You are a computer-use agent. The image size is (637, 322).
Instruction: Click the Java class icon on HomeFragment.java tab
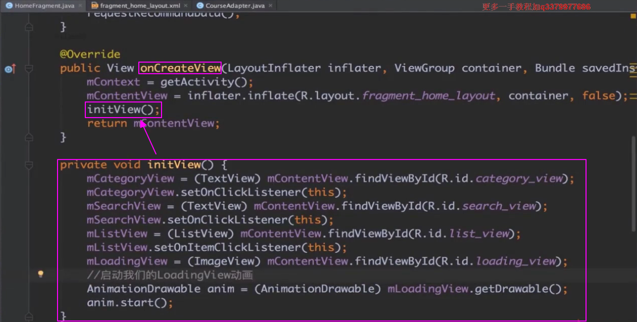[x=9, y=6]
